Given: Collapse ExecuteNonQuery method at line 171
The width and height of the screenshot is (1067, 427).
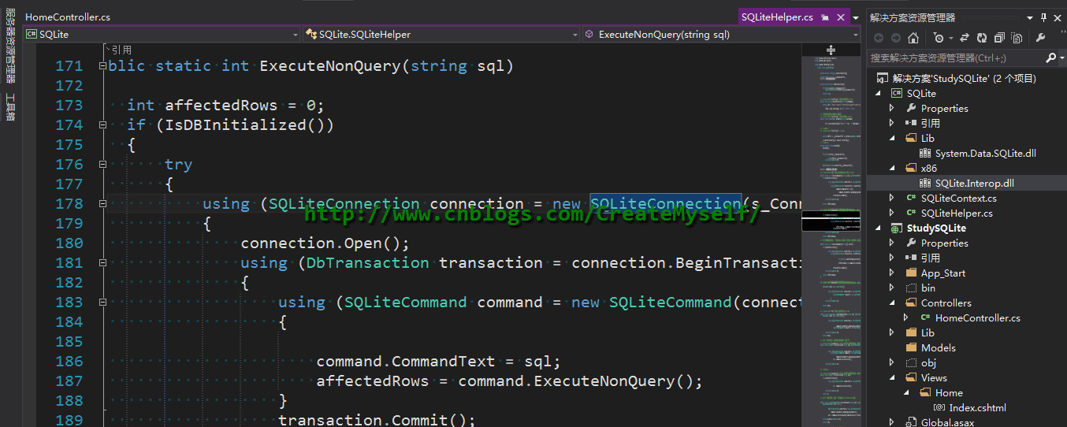Looking at the screenshot, I should [102, 65].
